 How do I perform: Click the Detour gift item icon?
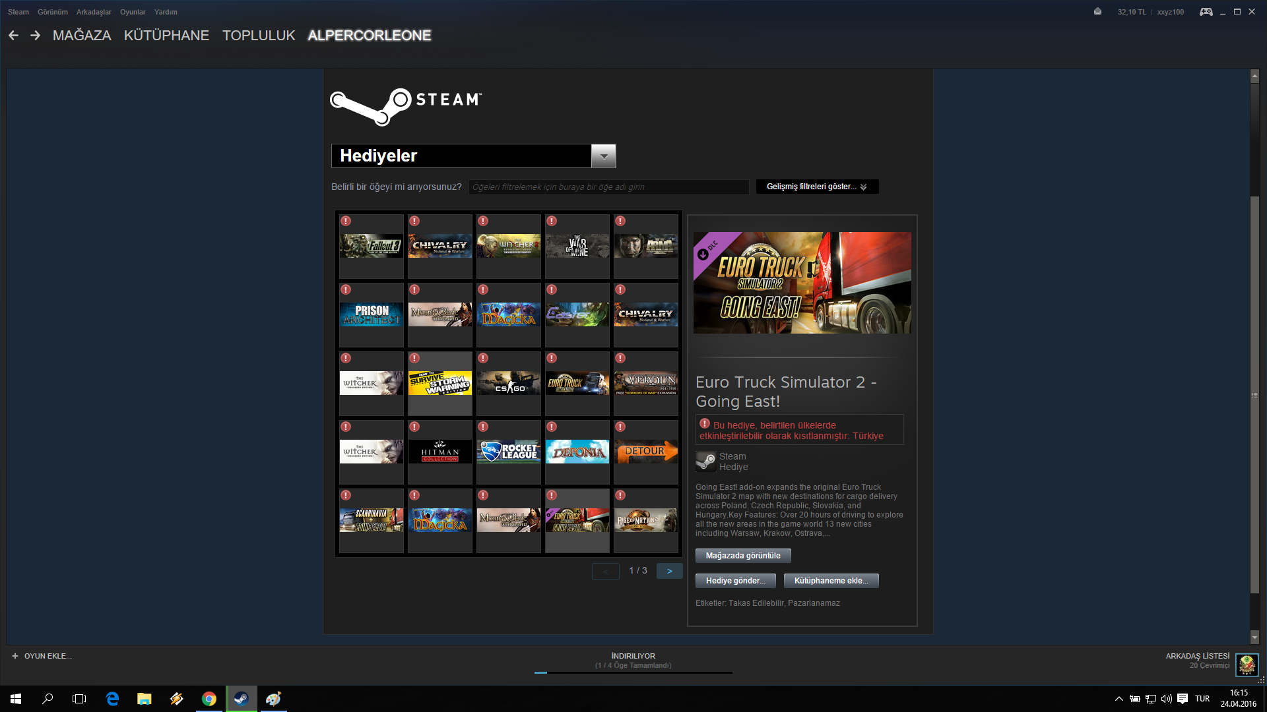[645, 450]
